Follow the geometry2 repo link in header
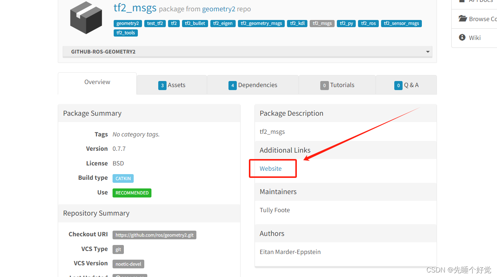The width and height of the screenshot is (497, 277). (219, 9)
